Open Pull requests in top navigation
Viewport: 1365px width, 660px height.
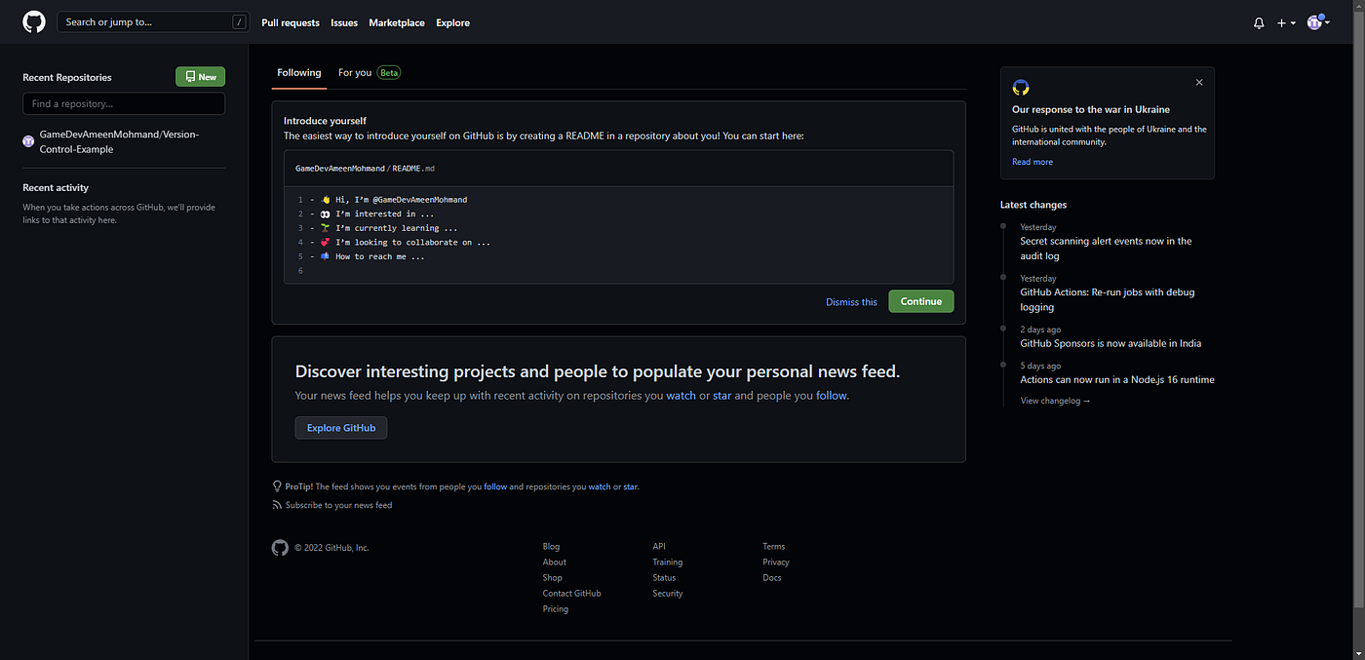click(x=291, y=22)
